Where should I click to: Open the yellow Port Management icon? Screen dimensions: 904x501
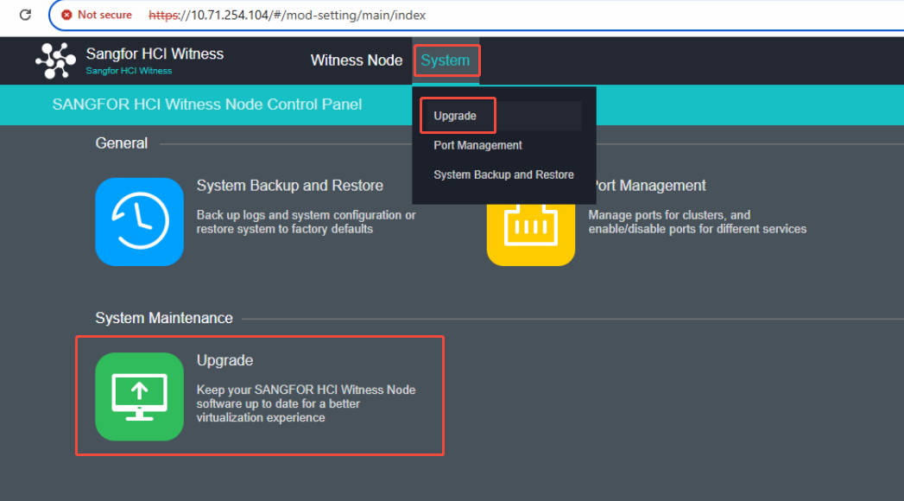530,235
